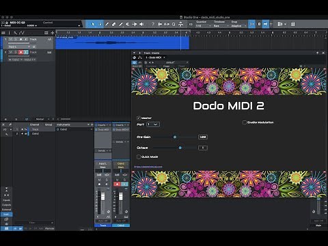The height and width of the screenshot is (246, 328).
Task: Enable the Enable Modulation checkbox
Action: (x=244, y=122)
